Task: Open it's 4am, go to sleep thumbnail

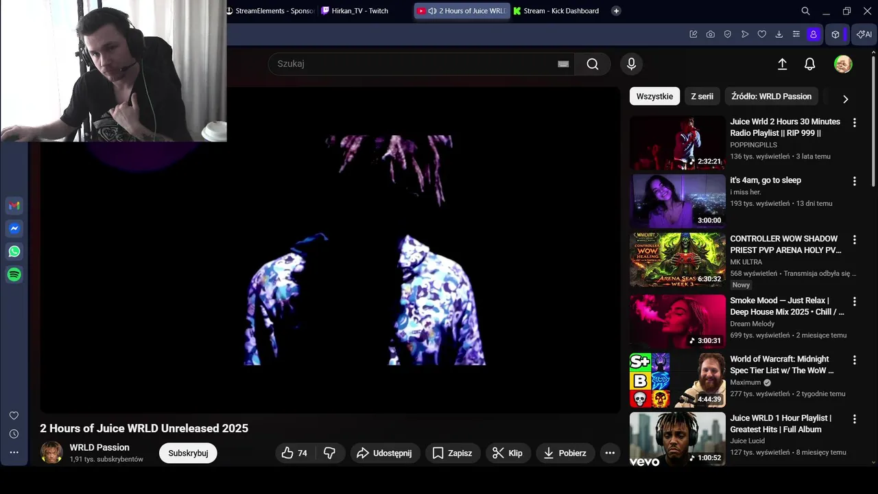Action: pyautogui.click(x=678, y=201)
